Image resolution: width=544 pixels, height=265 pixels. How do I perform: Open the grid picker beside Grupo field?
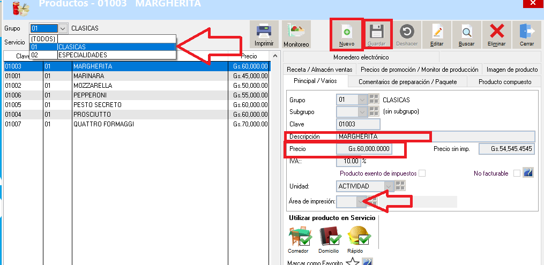pos(374,100)
